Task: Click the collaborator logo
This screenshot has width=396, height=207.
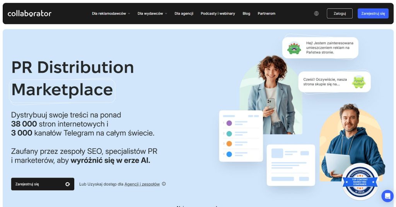Action: coord(29,14)
